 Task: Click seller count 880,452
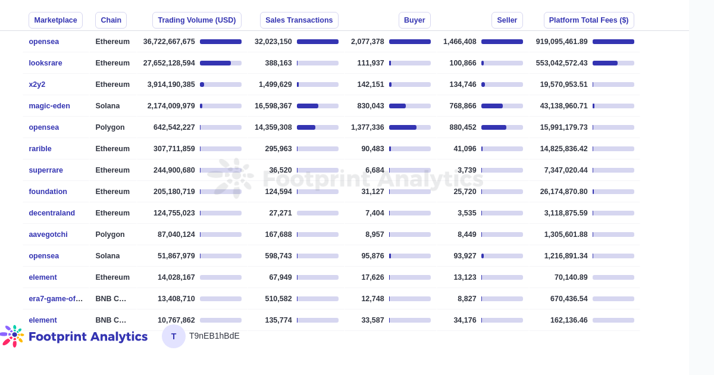[463, 127]
